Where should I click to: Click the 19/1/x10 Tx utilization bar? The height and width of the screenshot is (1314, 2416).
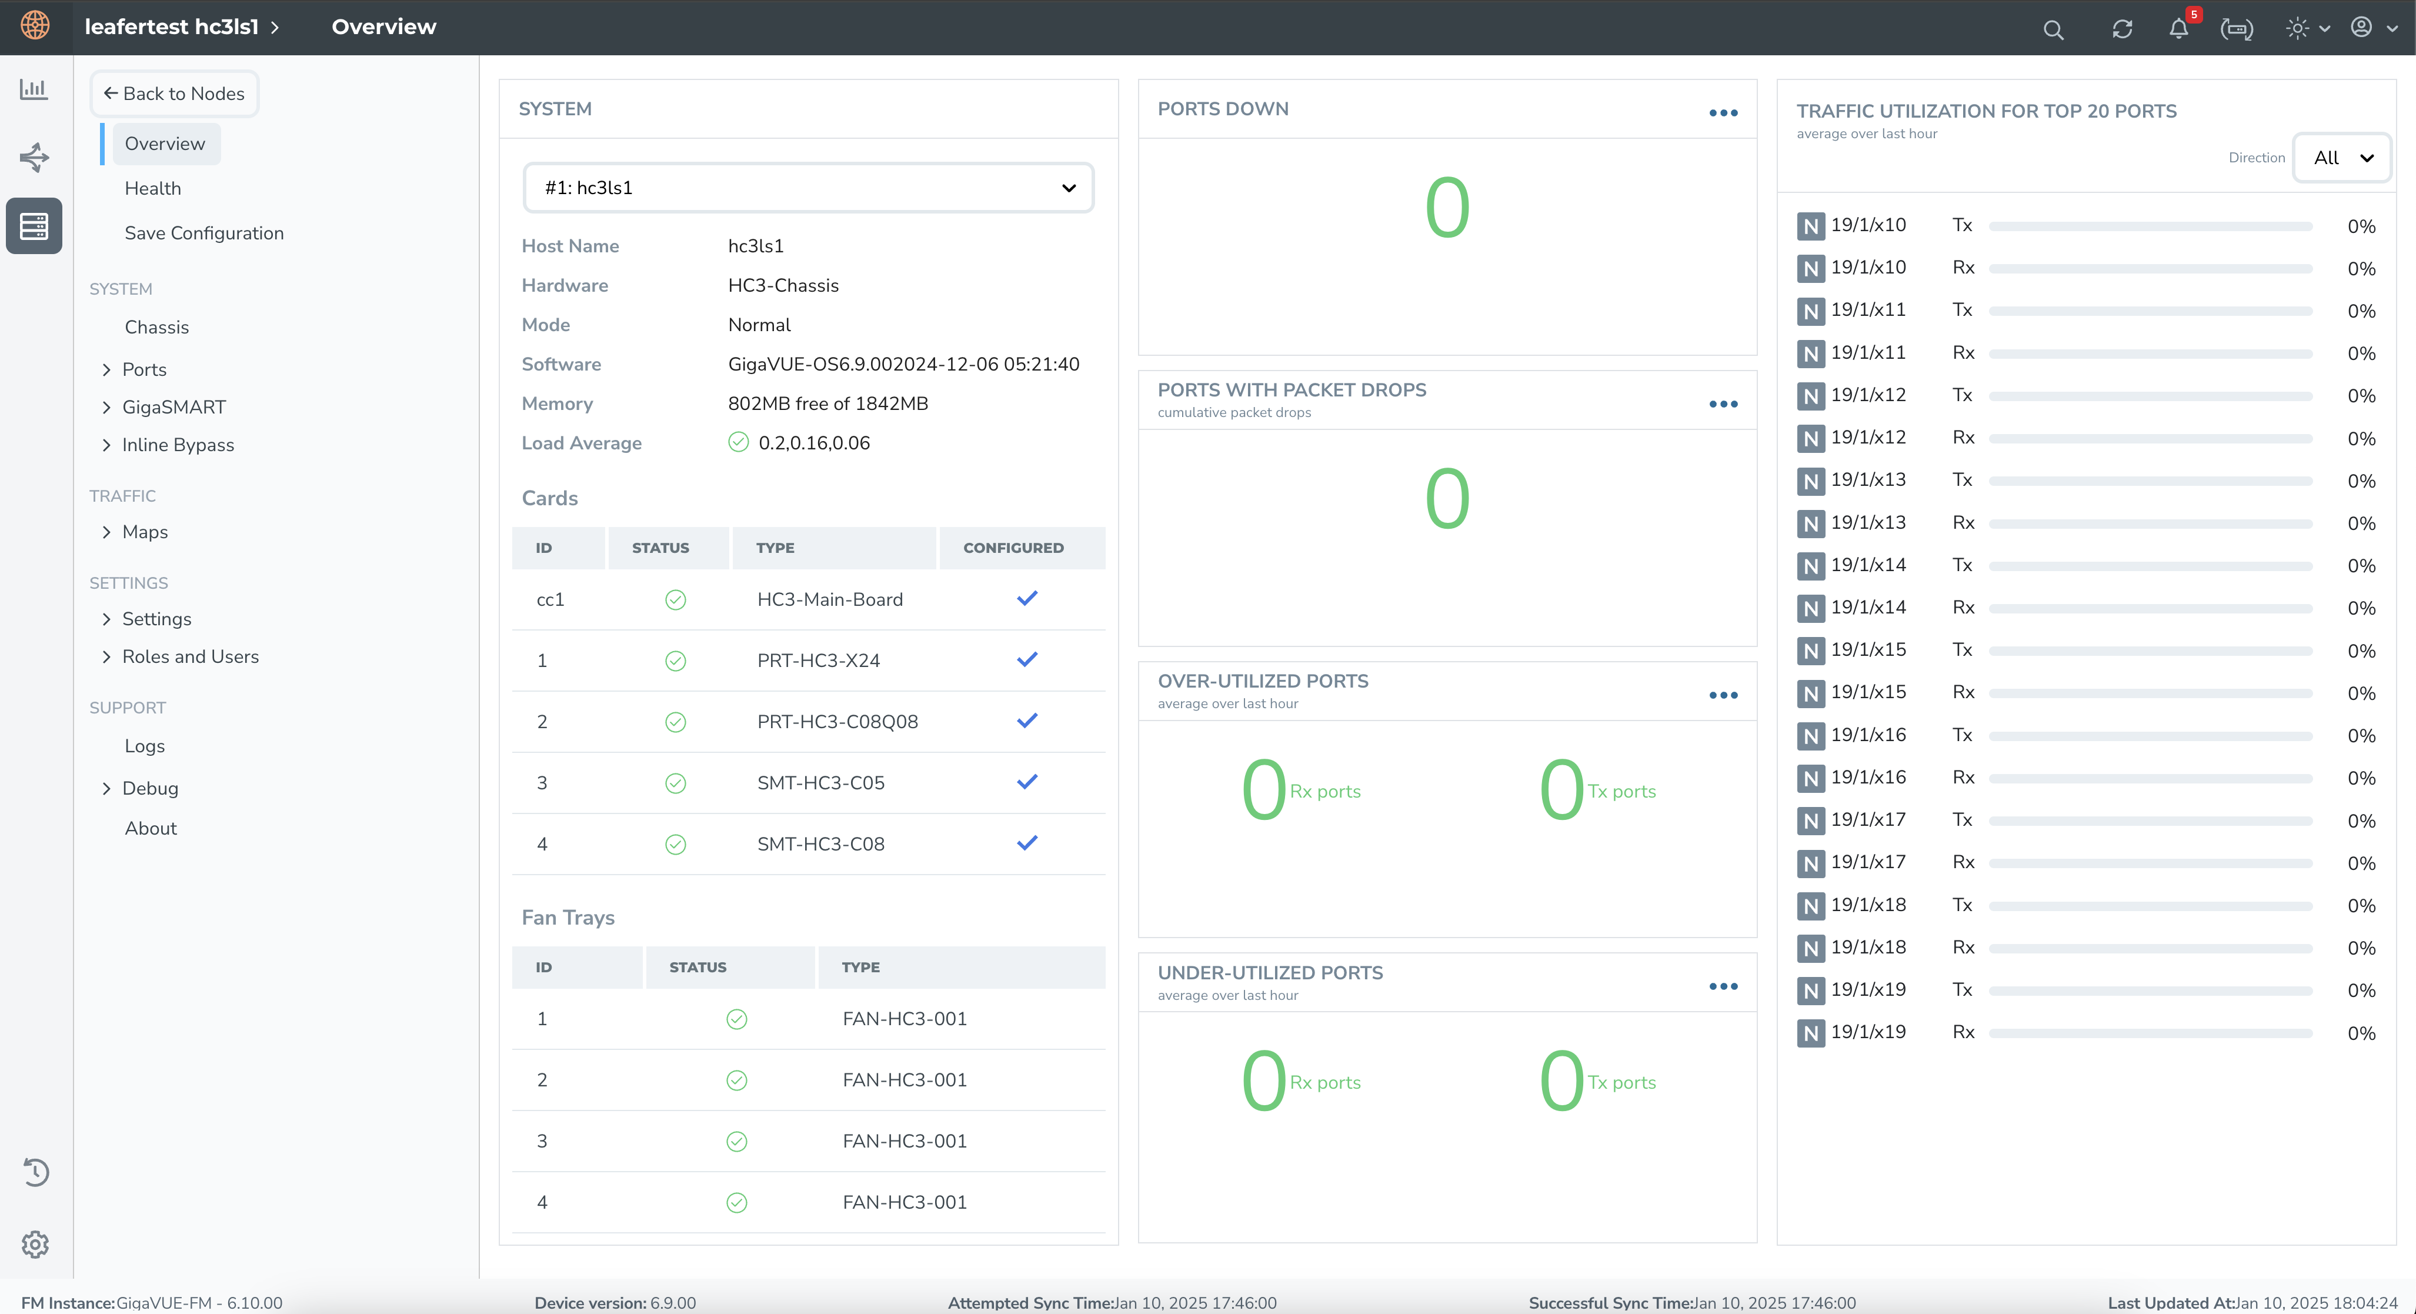click(2150, 227)
